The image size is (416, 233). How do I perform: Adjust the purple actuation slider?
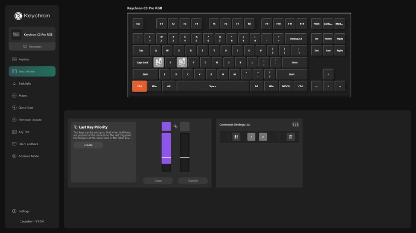coord(166,157)
